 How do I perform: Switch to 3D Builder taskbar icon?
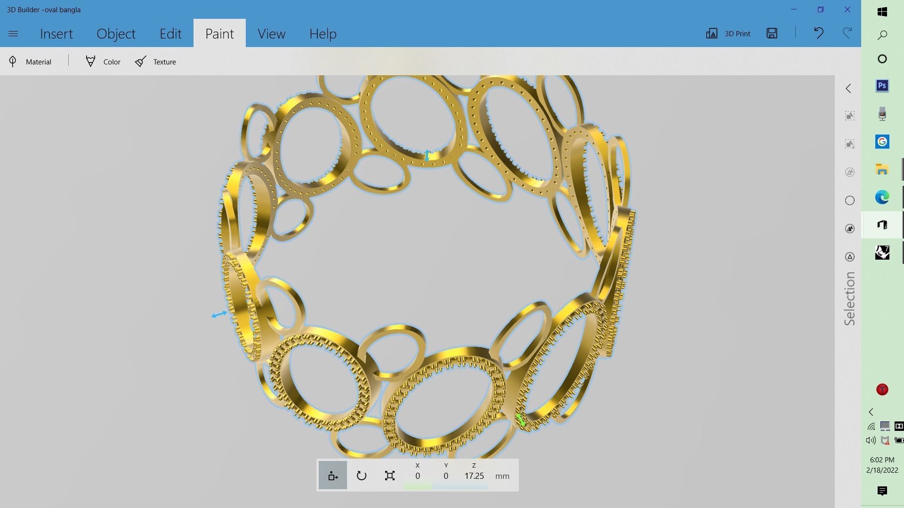coord(882,225)
